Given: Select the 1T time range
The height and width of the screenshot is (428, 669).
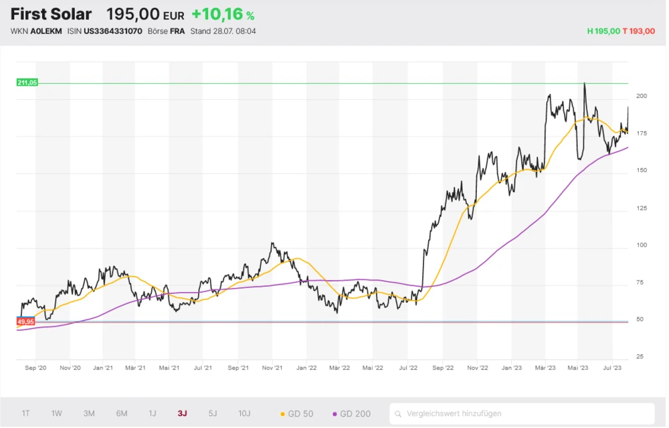Looking at the screenshot, I should 25,414.
